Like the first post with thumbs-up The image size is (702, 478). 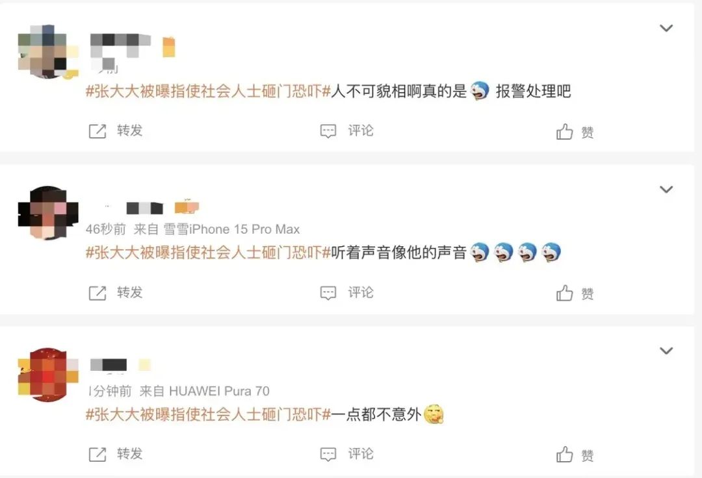pos(564,131)
